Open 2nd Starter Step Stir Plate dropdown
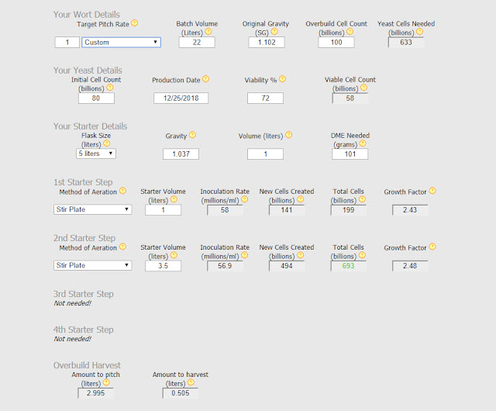This screenshot has width=496, height=411. pyautogui.click(x=93, y=265)
